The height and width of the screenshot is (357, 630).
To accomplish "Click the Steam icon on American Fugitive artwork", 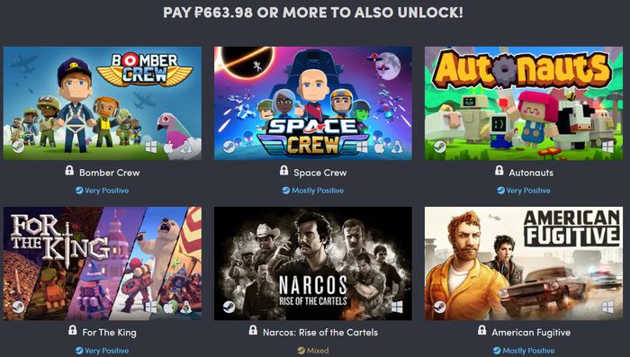I will pyautogui.click(x=439, y=307).
